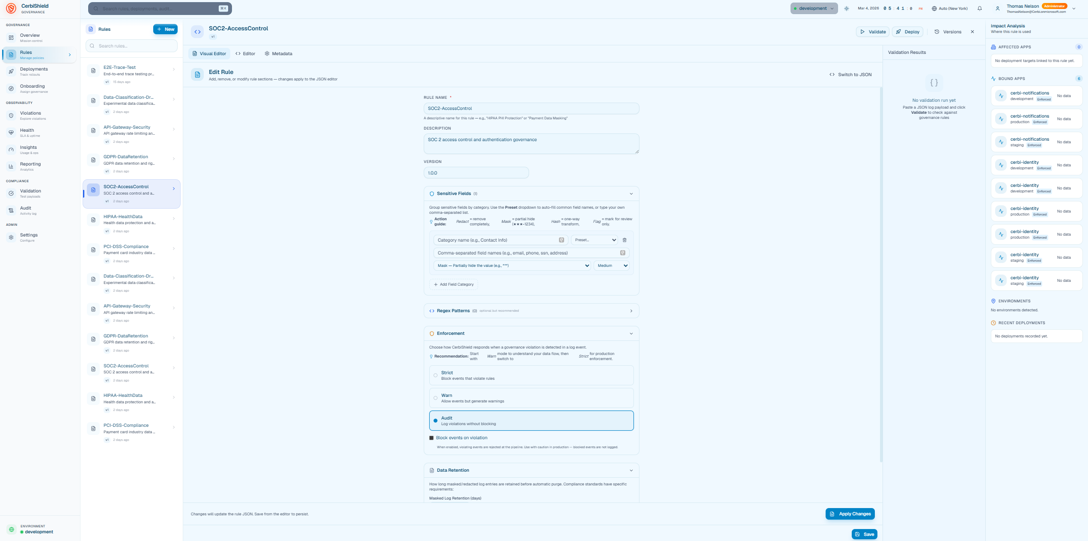The image size is (1088, 541).
Task: Open the Preset dropdown
Action: click(x=595, y=240)
